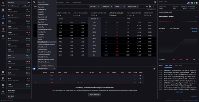Click the MORE NEWS link

click(179, 92)
